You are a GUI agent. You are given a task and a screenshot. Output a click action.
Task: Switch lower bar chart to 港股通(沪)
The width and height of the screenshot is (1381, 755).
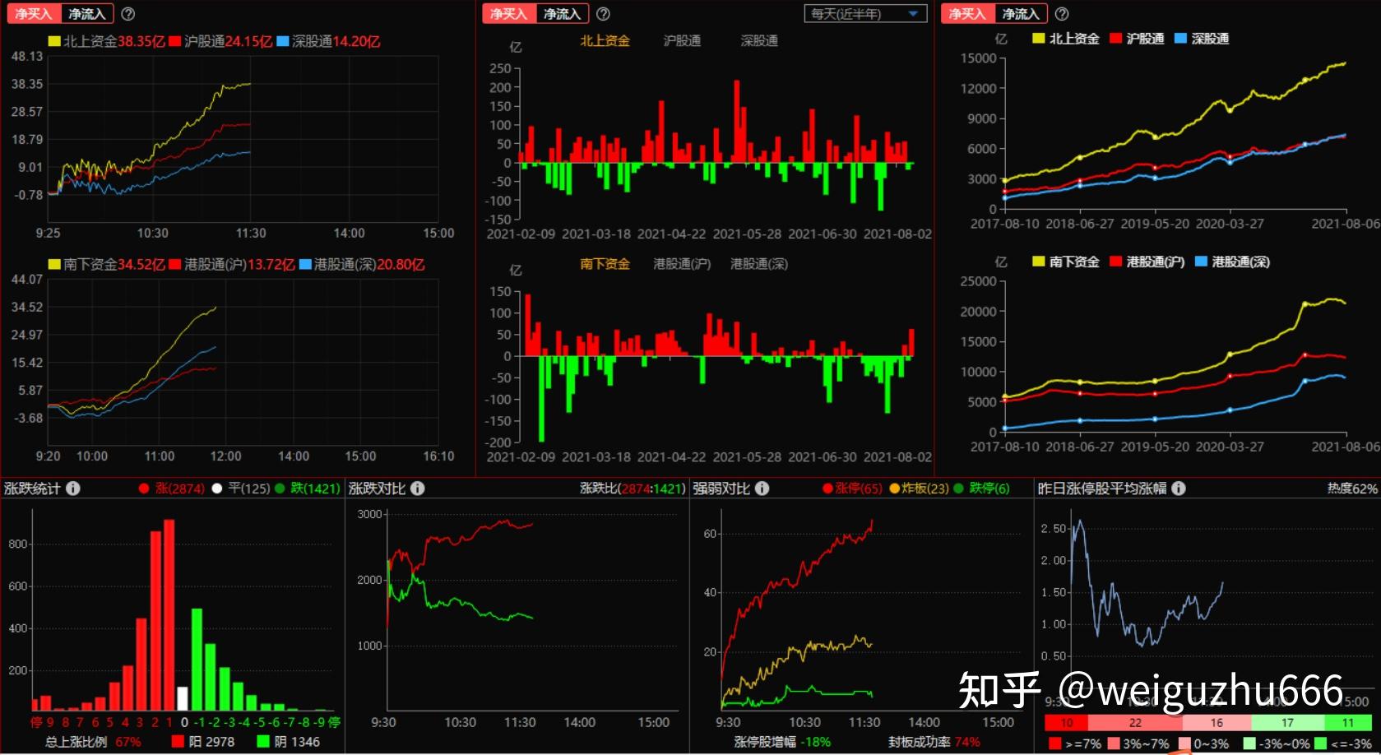pos(682,264)
